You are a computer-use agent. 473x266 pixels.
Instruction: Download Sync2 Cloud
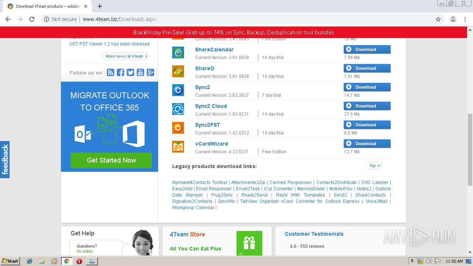pos(367,106)
